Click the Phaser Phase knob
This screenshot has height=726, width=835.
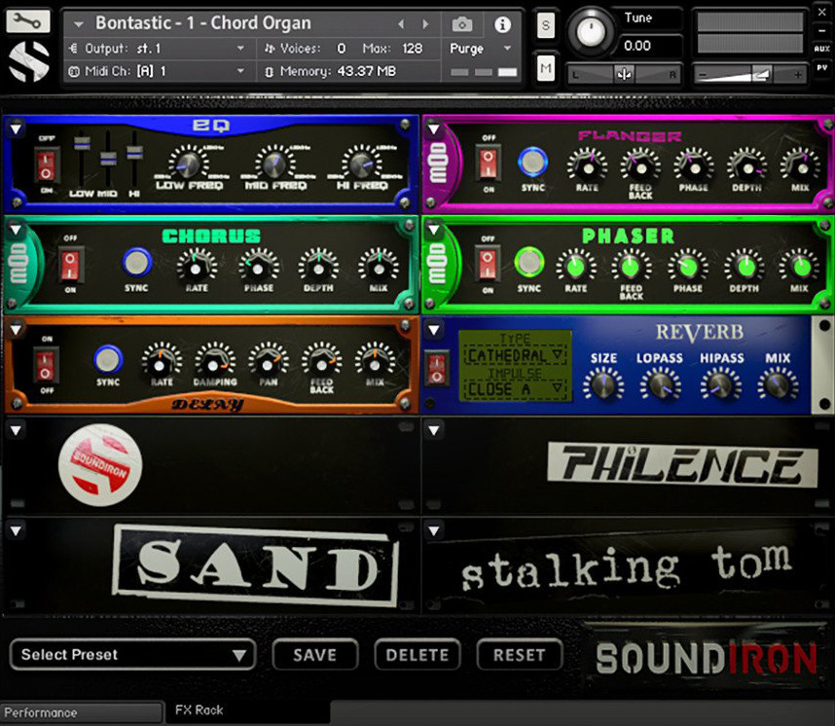687,266
